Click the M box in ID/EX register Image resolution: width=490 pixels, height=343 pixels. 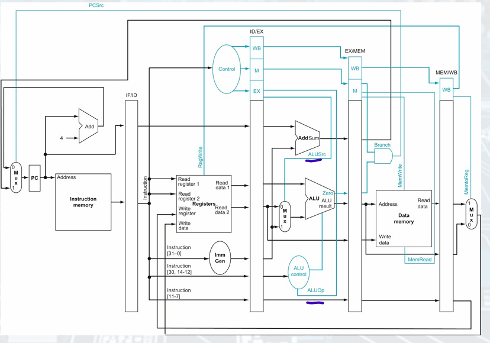[257, 70]
